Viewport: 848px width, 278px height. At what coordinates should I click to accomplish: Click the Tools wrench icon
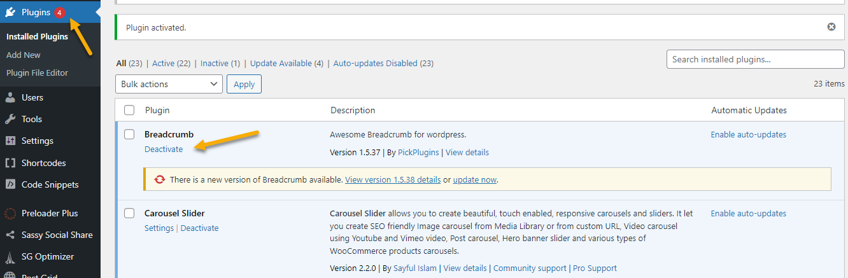click(x=10, y=119)
